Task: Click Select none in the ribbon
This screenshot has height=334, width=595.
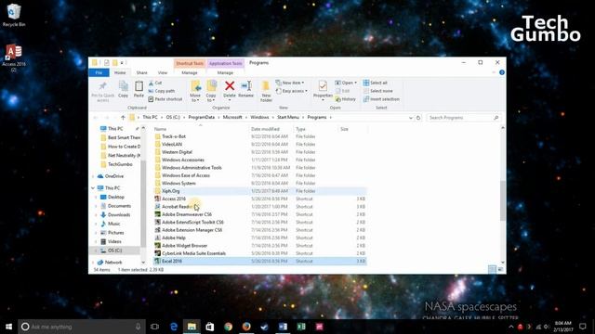Action: coord(378,91)
